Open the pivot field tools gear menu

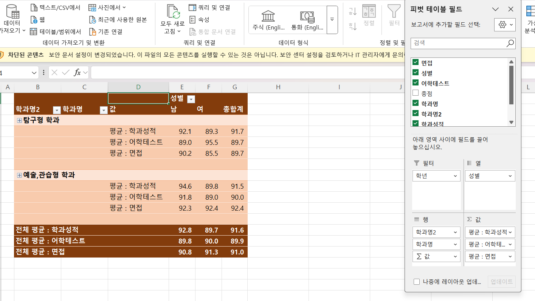point(504,25)
